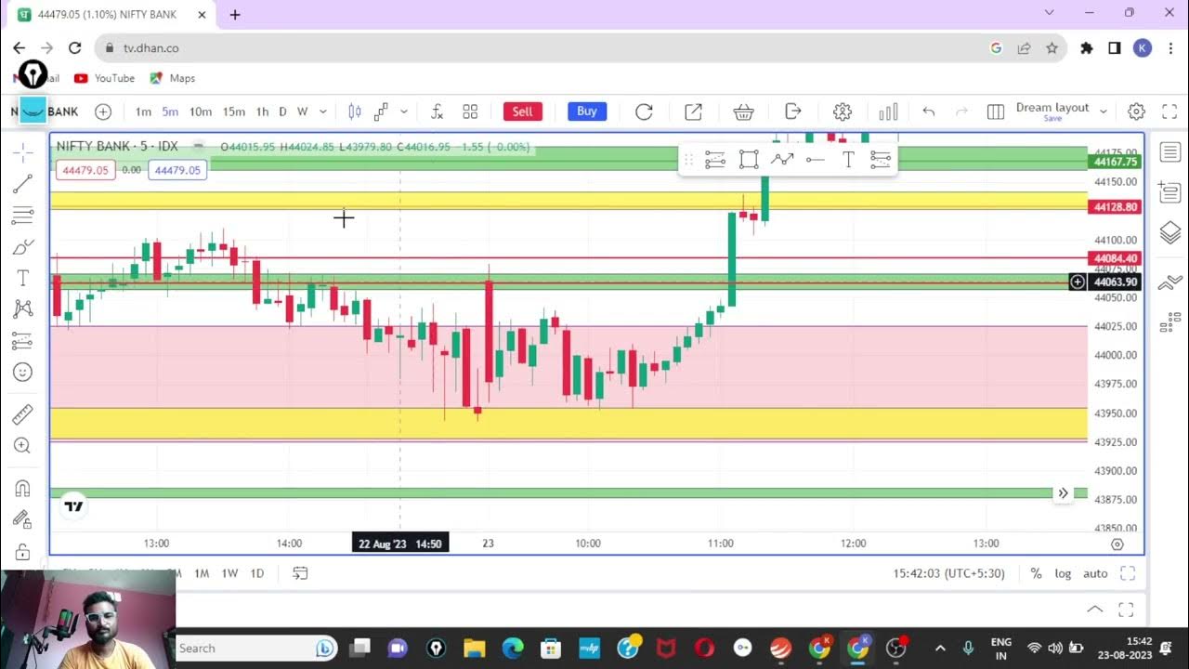Select the brush drawing tool
This screenshot has width=1189, height=669.
point(23,247)
